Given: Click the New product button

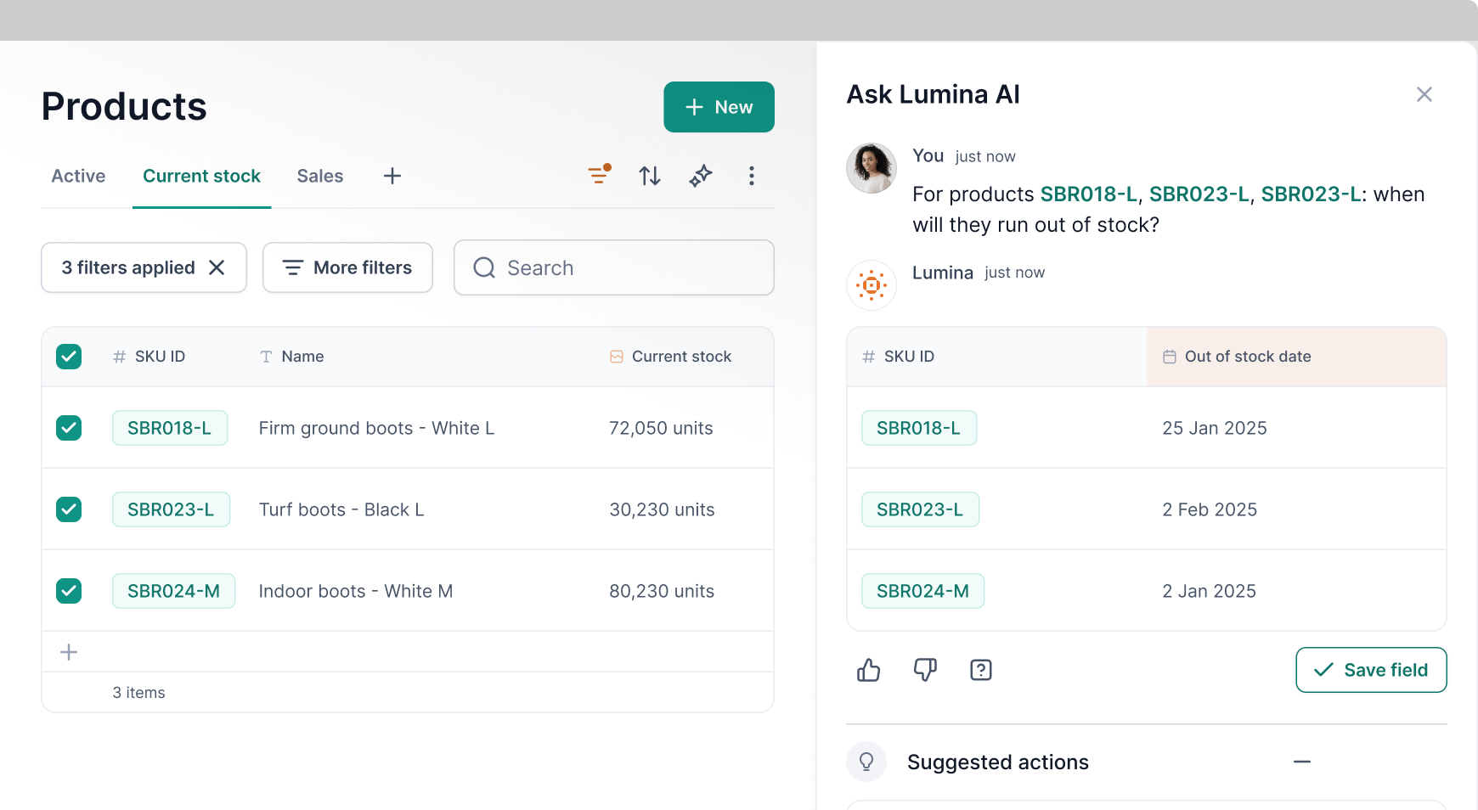Looking at the screenshot, I should 719,107.
